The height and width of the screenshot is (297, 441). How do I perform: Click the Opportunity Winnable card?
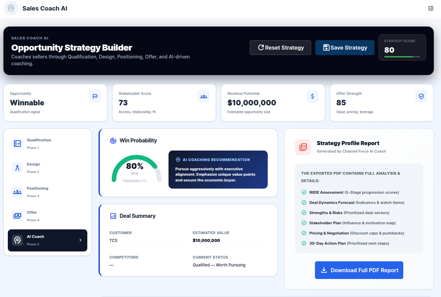[x=55, y=103]
